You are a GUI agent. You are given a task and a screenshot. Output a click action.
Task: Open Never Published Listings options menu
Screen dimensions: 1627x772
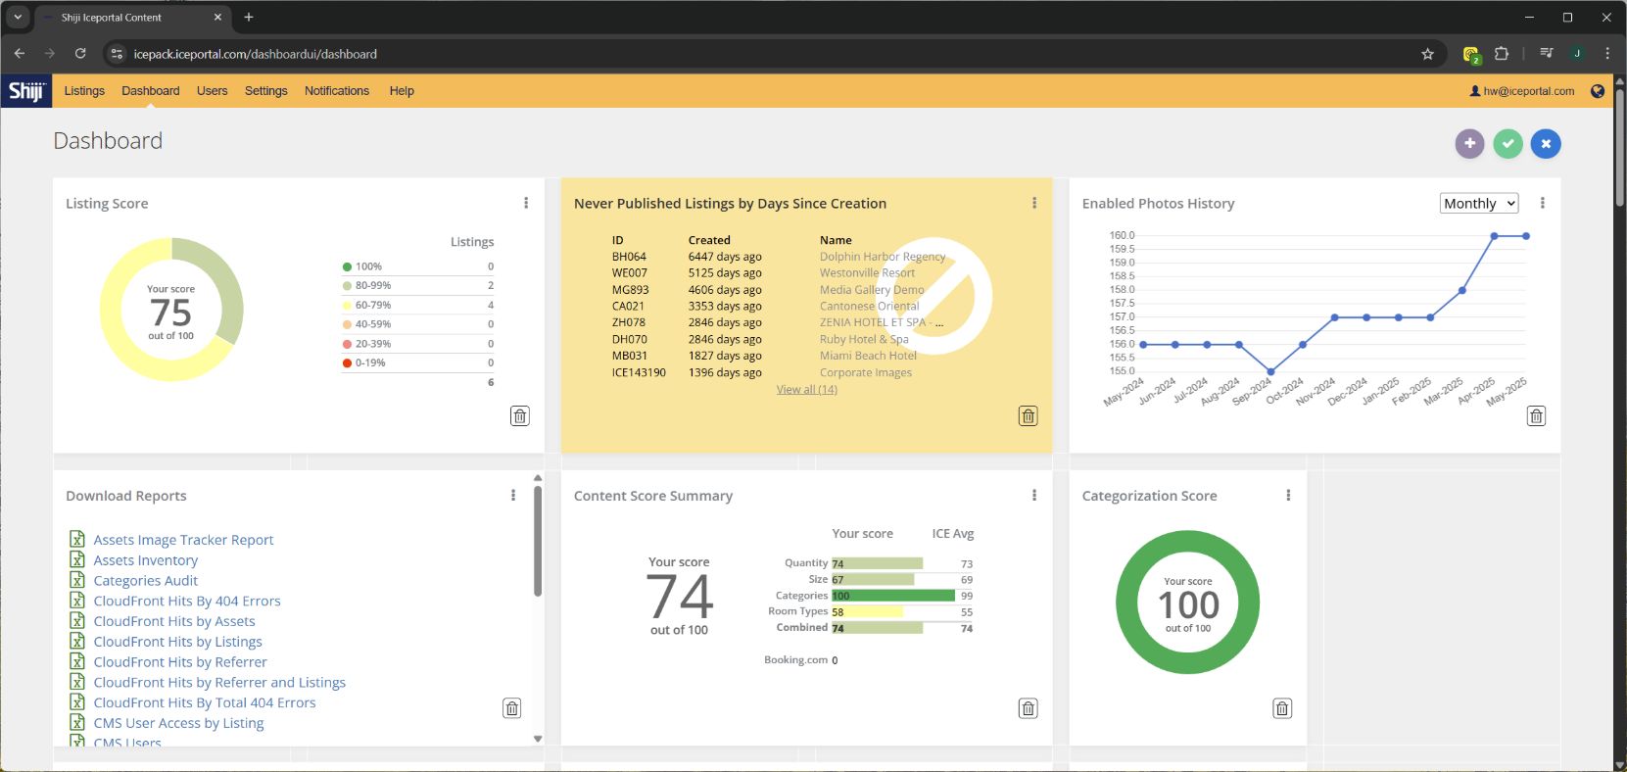point(1033,203)
